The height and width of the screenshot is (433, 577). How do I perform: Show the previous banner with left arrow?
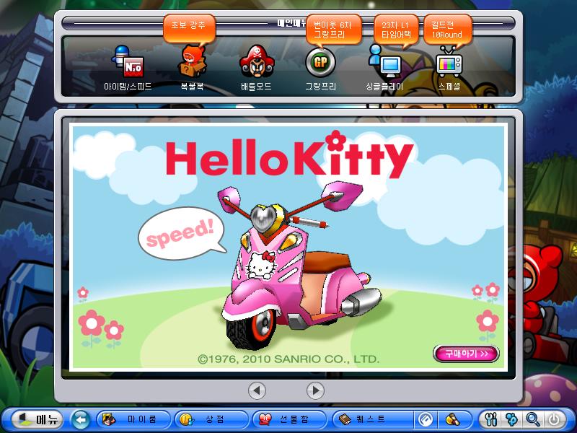pyautogui.click(x=257, y=390)
